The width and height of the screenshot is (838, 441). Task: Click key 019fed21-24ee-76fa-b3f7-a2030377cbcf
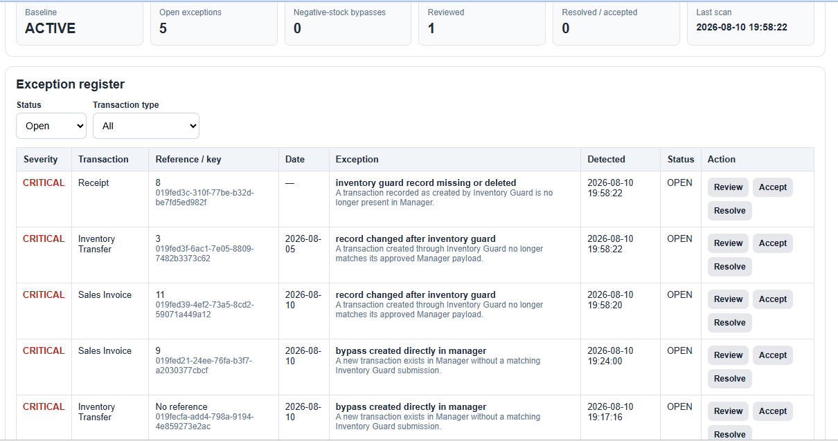[204, 366]
